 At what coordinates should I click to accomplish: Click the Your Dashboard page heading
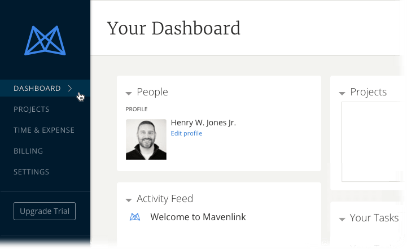click(x=174, y=28)
